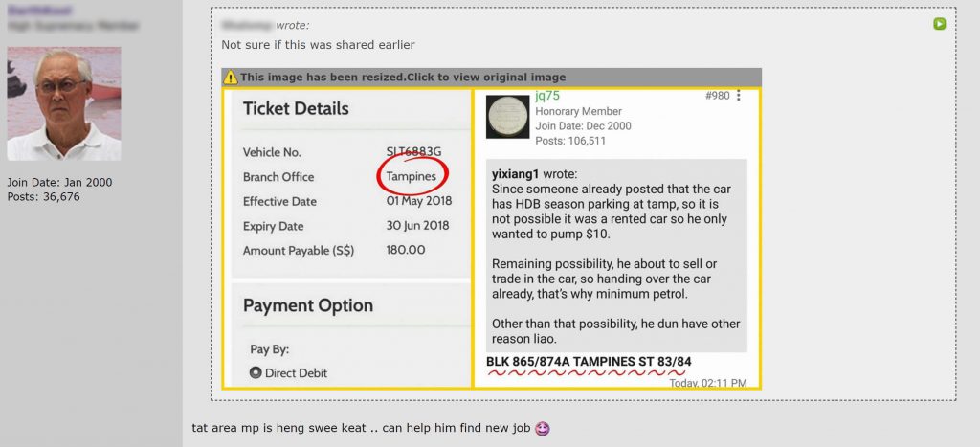Image resolution: width=980 pixels, height=447 pixels.
Task: Select the Direct Debit radio button
Action: (x=256, y=372)
